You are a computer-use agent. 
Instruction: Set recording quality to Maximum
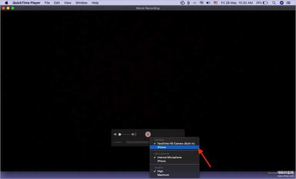pyautogui.click(x=174, y=175)
